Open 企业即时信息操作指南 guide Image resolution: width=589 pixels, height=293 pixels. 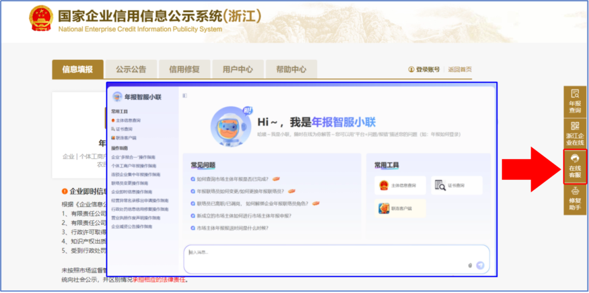tap(132, 192)
